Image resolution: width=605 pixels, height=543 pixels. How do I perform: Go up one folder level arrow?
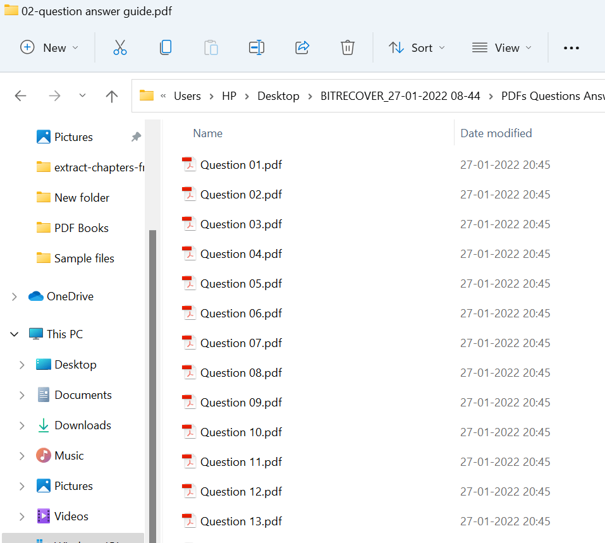click(x=112, y=96)
